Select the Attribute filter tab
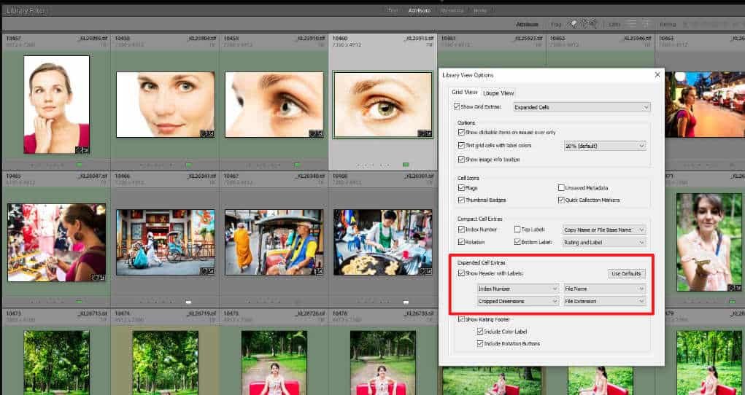745x395 pixels. (419, 10)
